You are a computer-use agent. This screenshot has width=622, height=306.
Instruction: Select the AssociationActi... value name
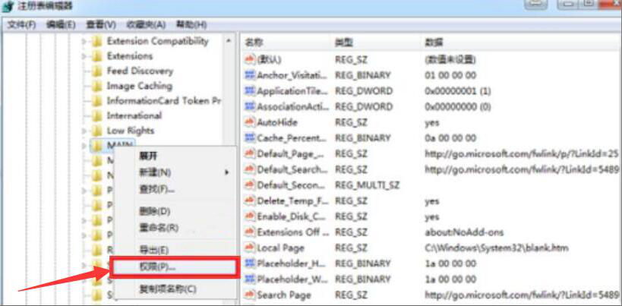292,106
